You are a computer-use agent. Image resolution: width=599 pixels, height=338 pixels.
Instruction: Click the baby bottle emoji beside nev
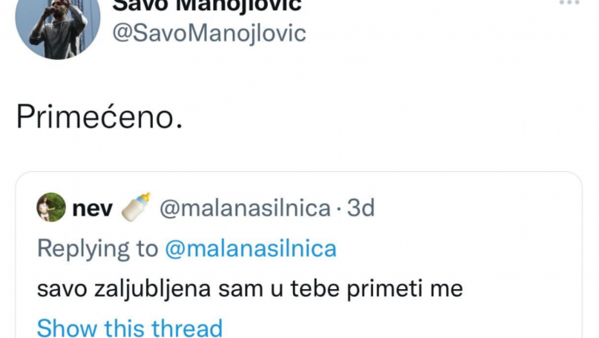[136, 207]
